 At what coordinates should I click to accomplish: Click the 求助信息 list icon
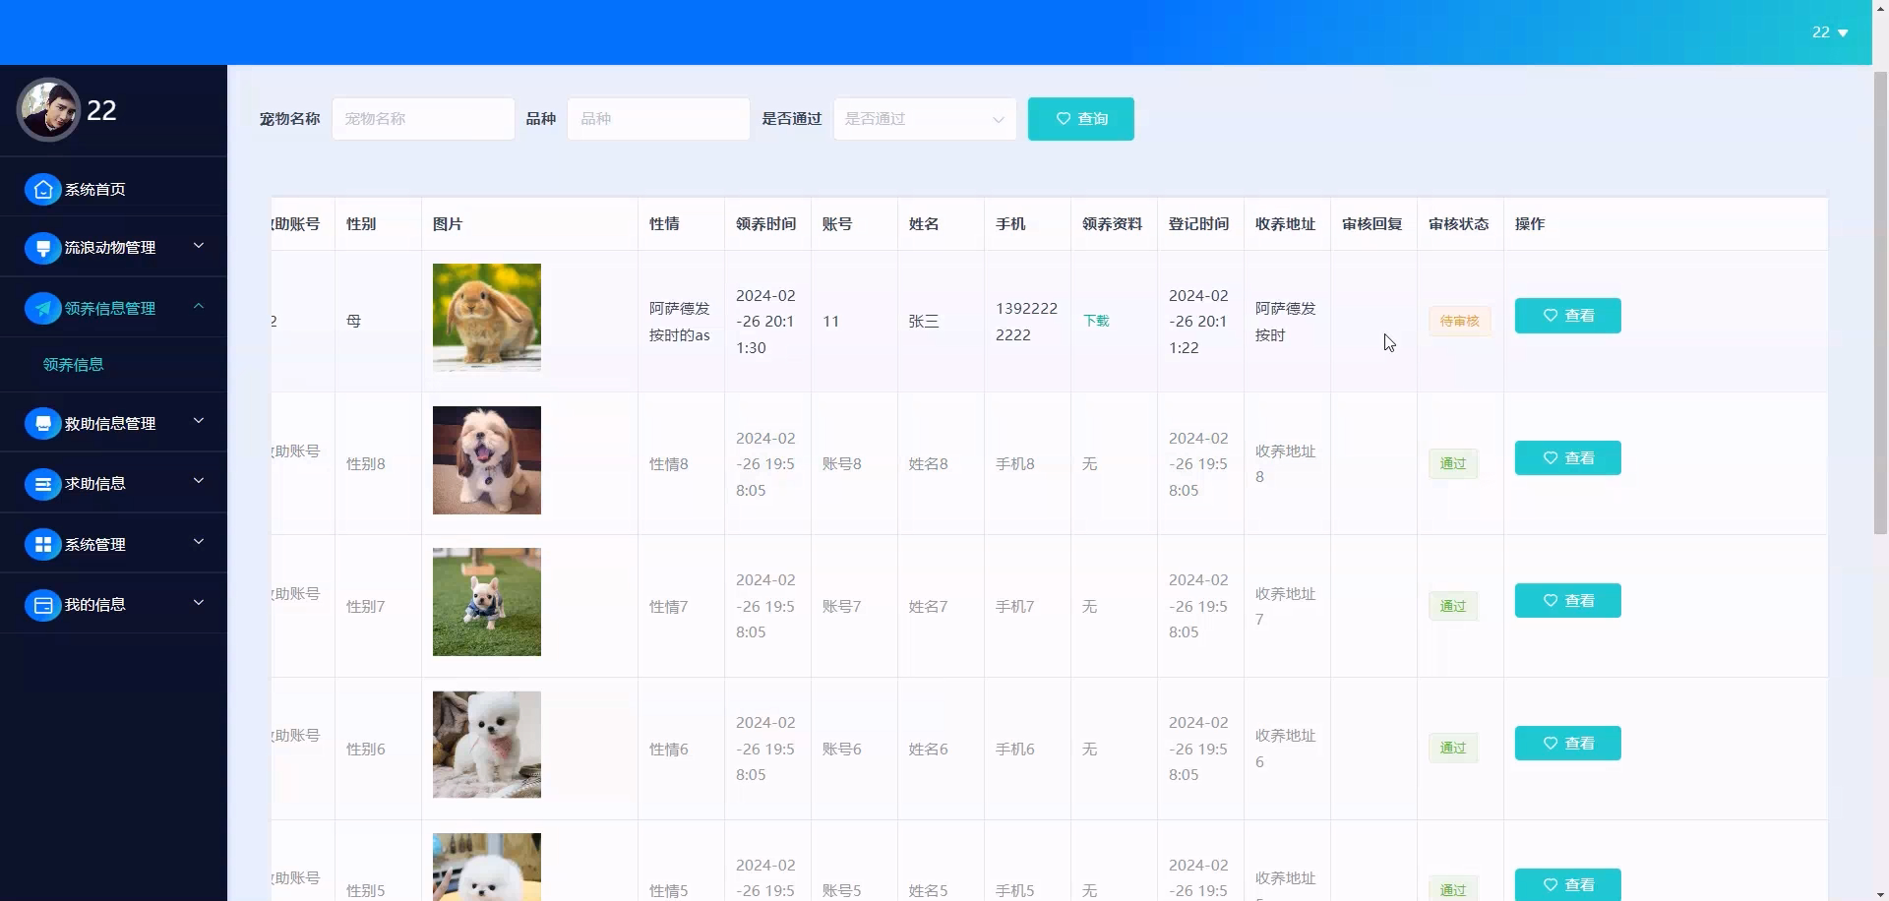pyautogui.click(x=42, y=484)
